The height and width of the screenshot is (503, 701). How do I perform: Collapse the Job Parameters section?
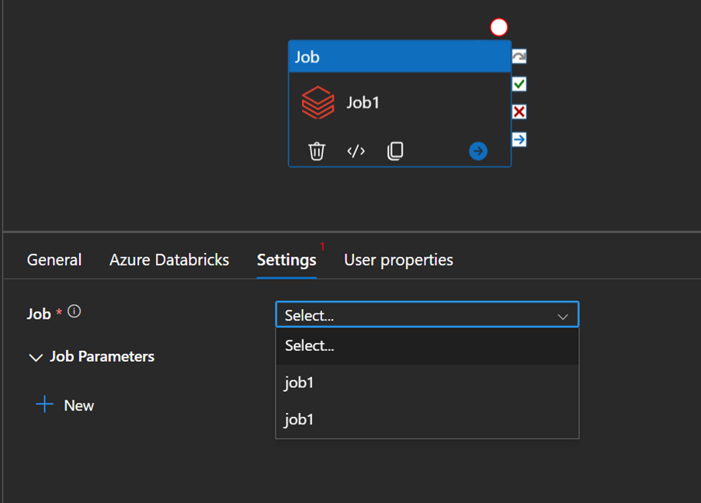[36, 357]
